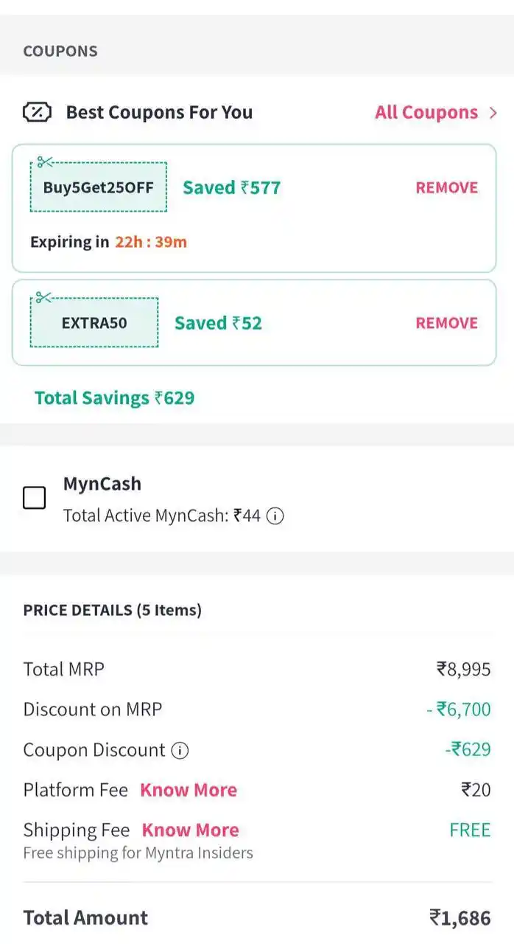514x944 pixels.
Task: Select the EXTRA50 coupon code box
Action: click(x=94, y=322)
